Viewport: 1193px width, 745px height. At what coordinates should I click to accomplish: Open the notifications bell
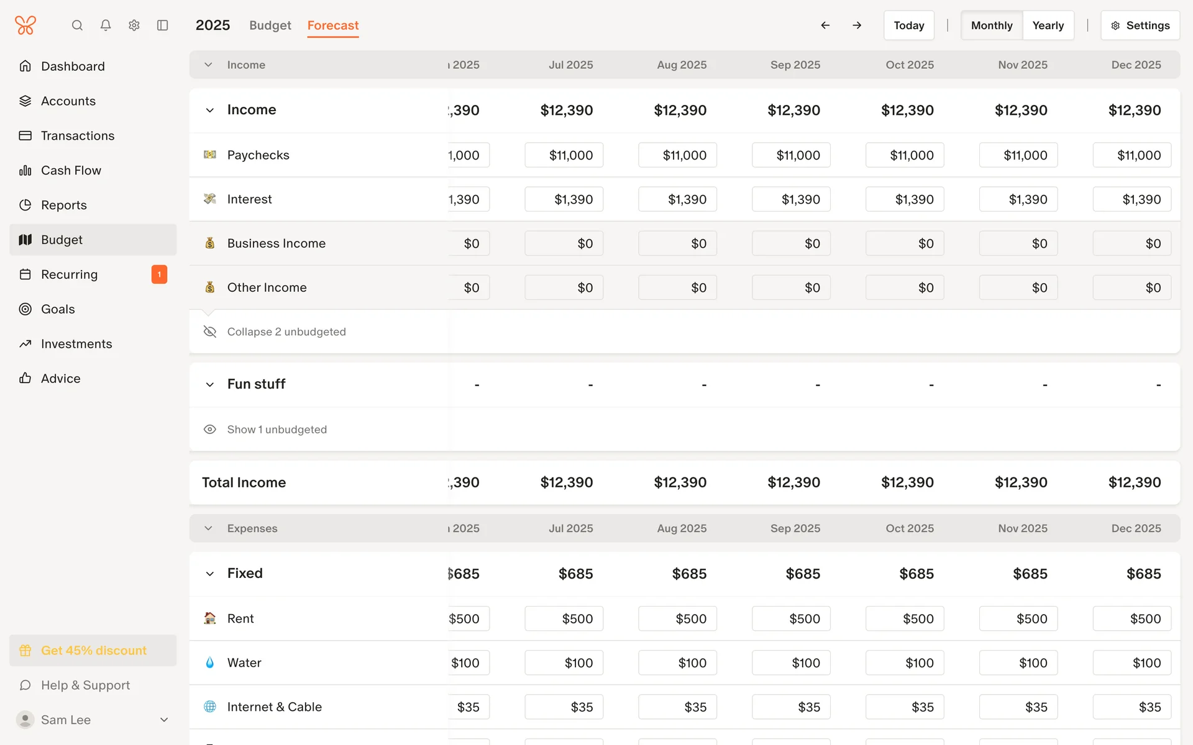(106, 25)
